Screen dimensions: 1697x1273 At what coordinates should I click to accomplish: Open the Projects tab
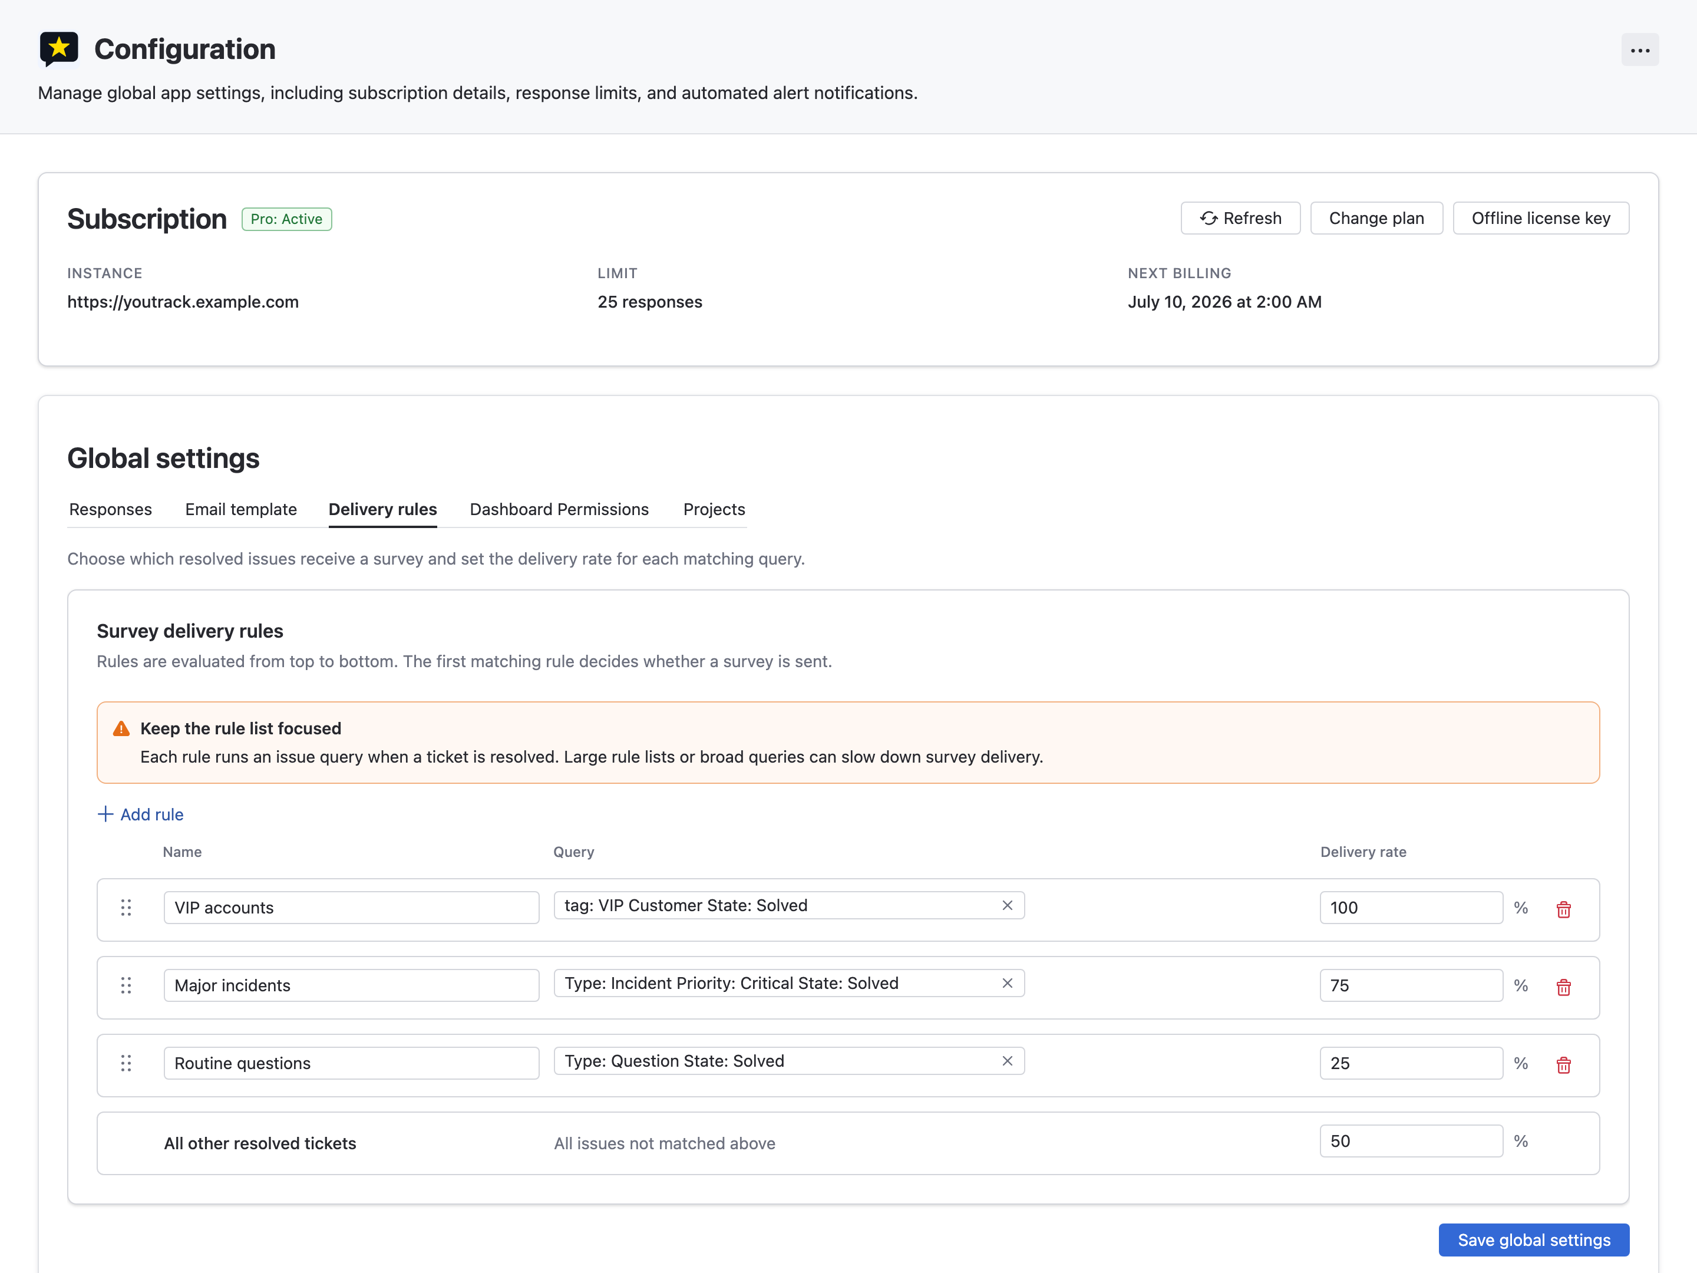[714, 510]
